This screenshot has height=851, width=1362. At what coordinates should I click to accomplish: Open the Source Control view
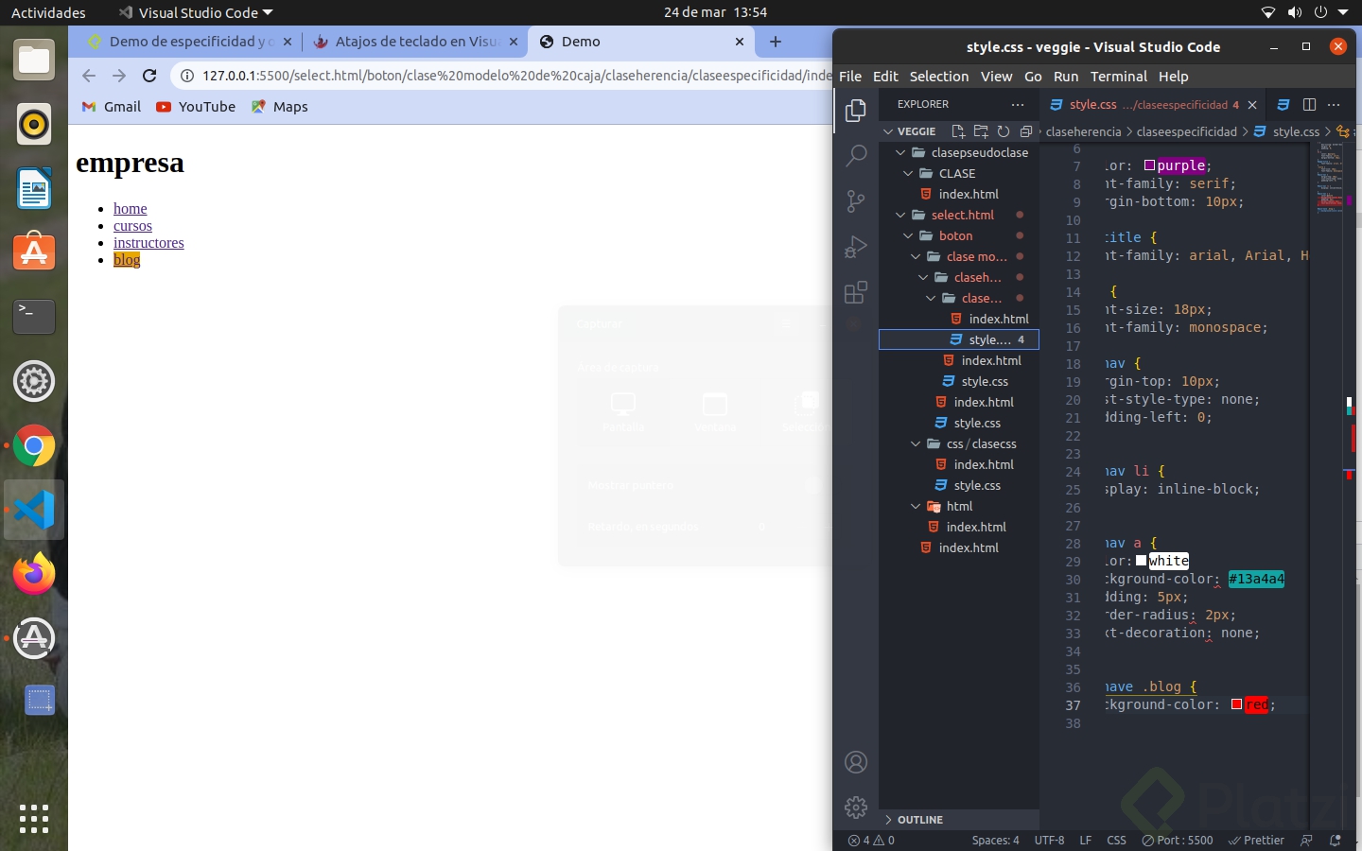856,200
